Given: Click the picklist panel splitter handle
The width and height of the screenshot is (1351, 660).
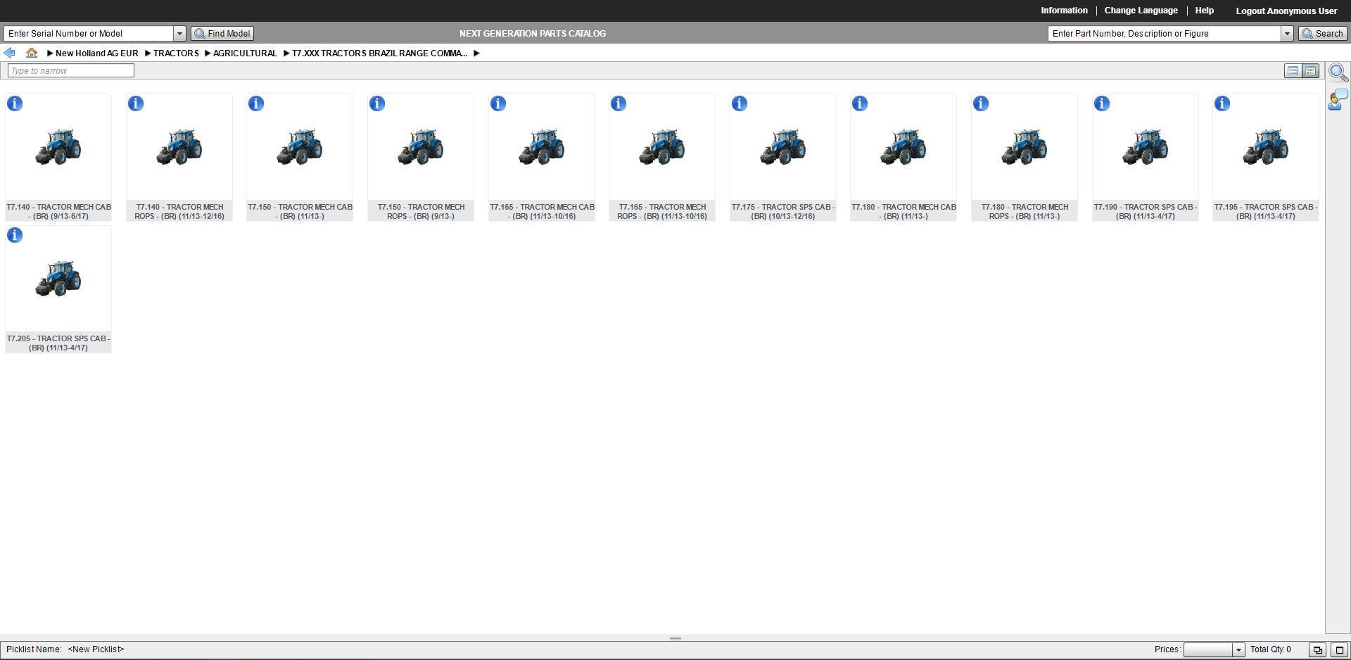Looking at the screenshot, I should point(675,639).
